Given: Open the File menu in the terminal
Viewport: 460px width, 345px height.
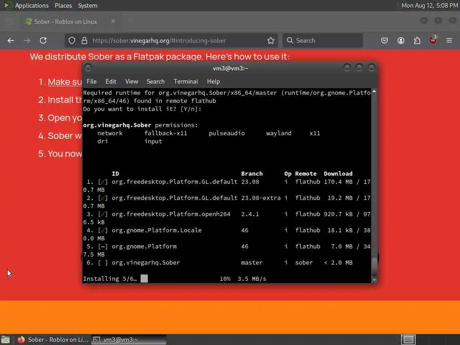Looking at the screenshot, I should click(92, 82).
